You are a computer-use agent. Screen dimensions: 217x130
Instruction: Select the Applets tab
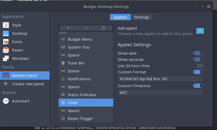click(x=120, y=17)
